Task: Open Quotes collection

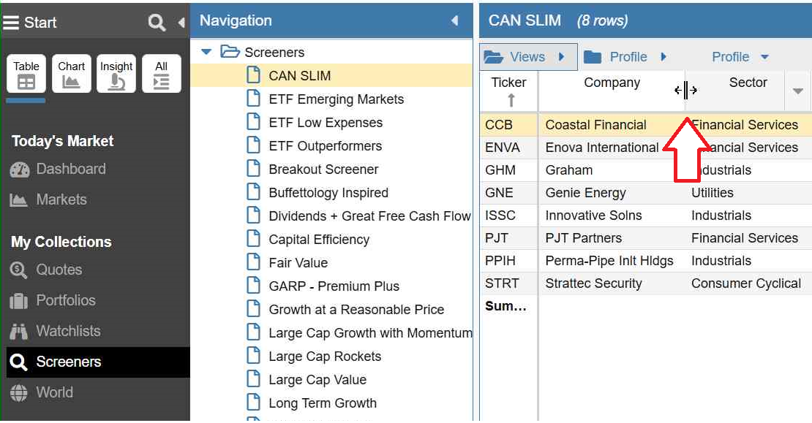Action: click(x=59, y=270)
